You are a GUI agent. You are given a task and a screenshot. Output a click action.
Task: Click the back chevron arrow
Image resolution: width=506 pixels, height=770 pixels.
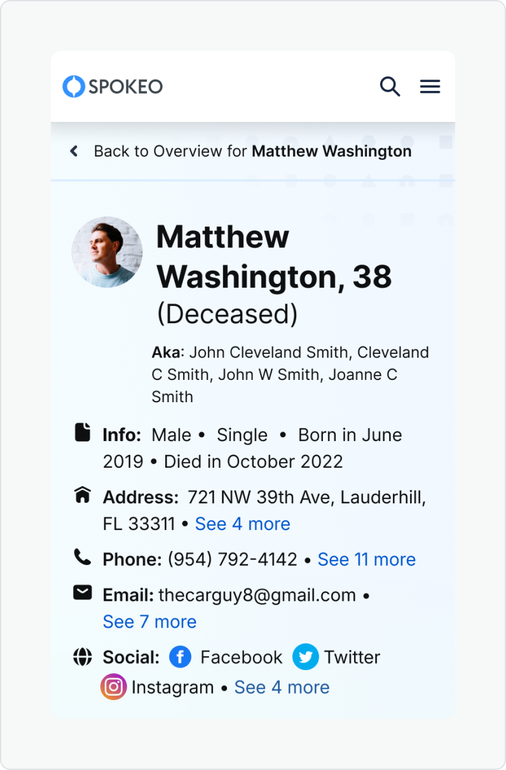point(74,151)
